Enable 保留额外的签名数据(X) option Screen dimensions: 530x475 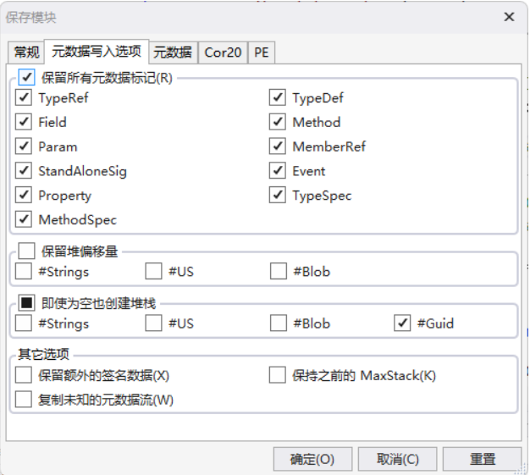point(24,375)
